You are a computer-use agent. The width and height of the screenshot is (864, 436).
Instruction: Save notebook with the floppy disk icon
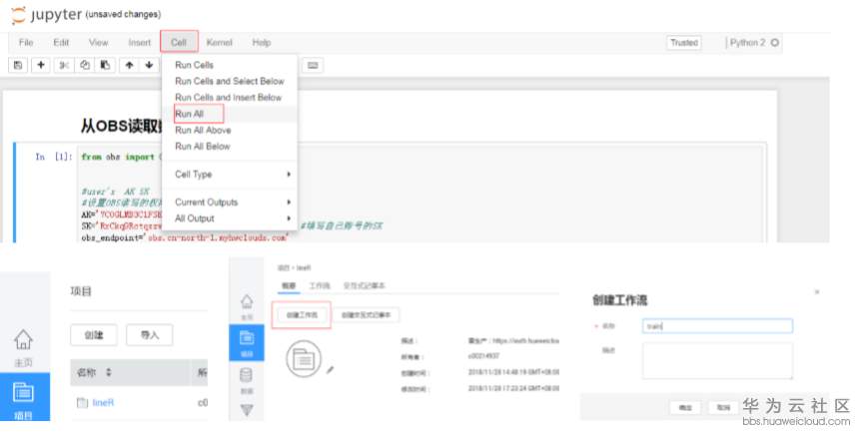(18, 65)
